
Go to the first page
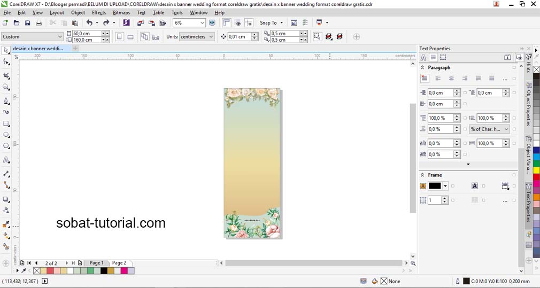29,263
